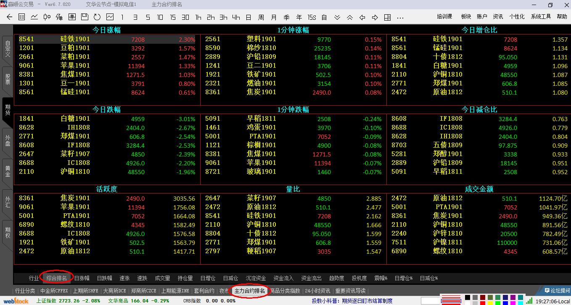Click the right arrow navigation icon
This screenshot has width=571, height=305.
(x=375, y=17)
